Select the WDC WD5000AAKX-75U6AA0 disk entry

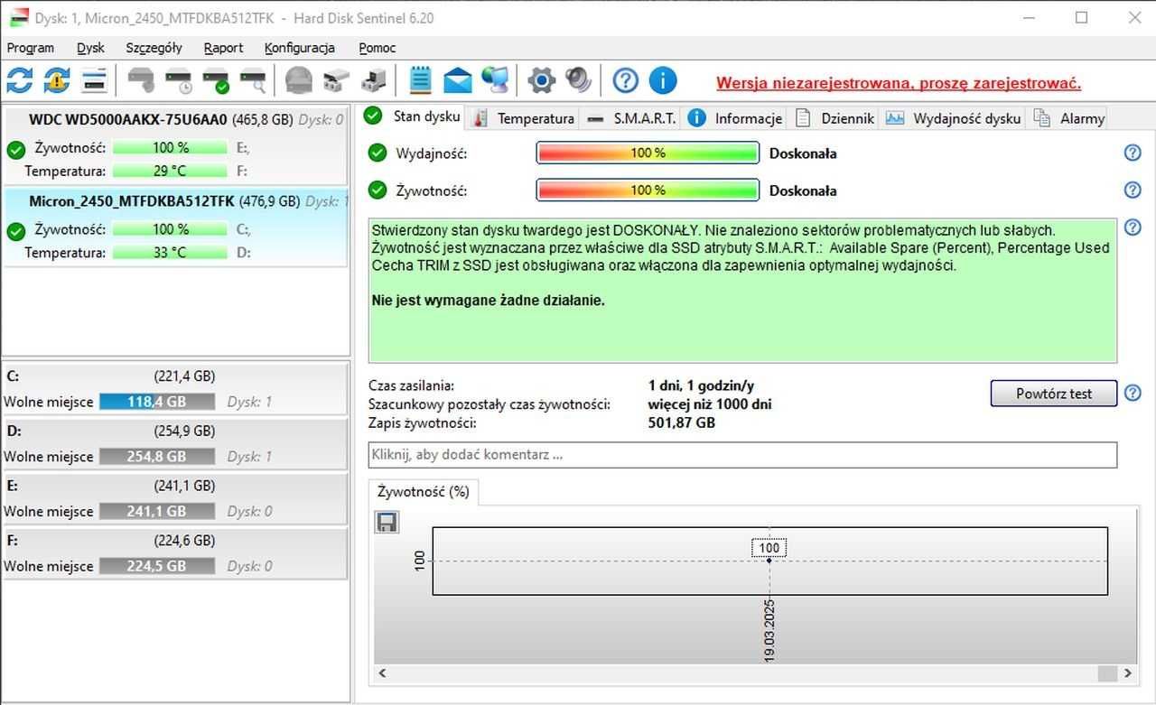pos(175,145)
